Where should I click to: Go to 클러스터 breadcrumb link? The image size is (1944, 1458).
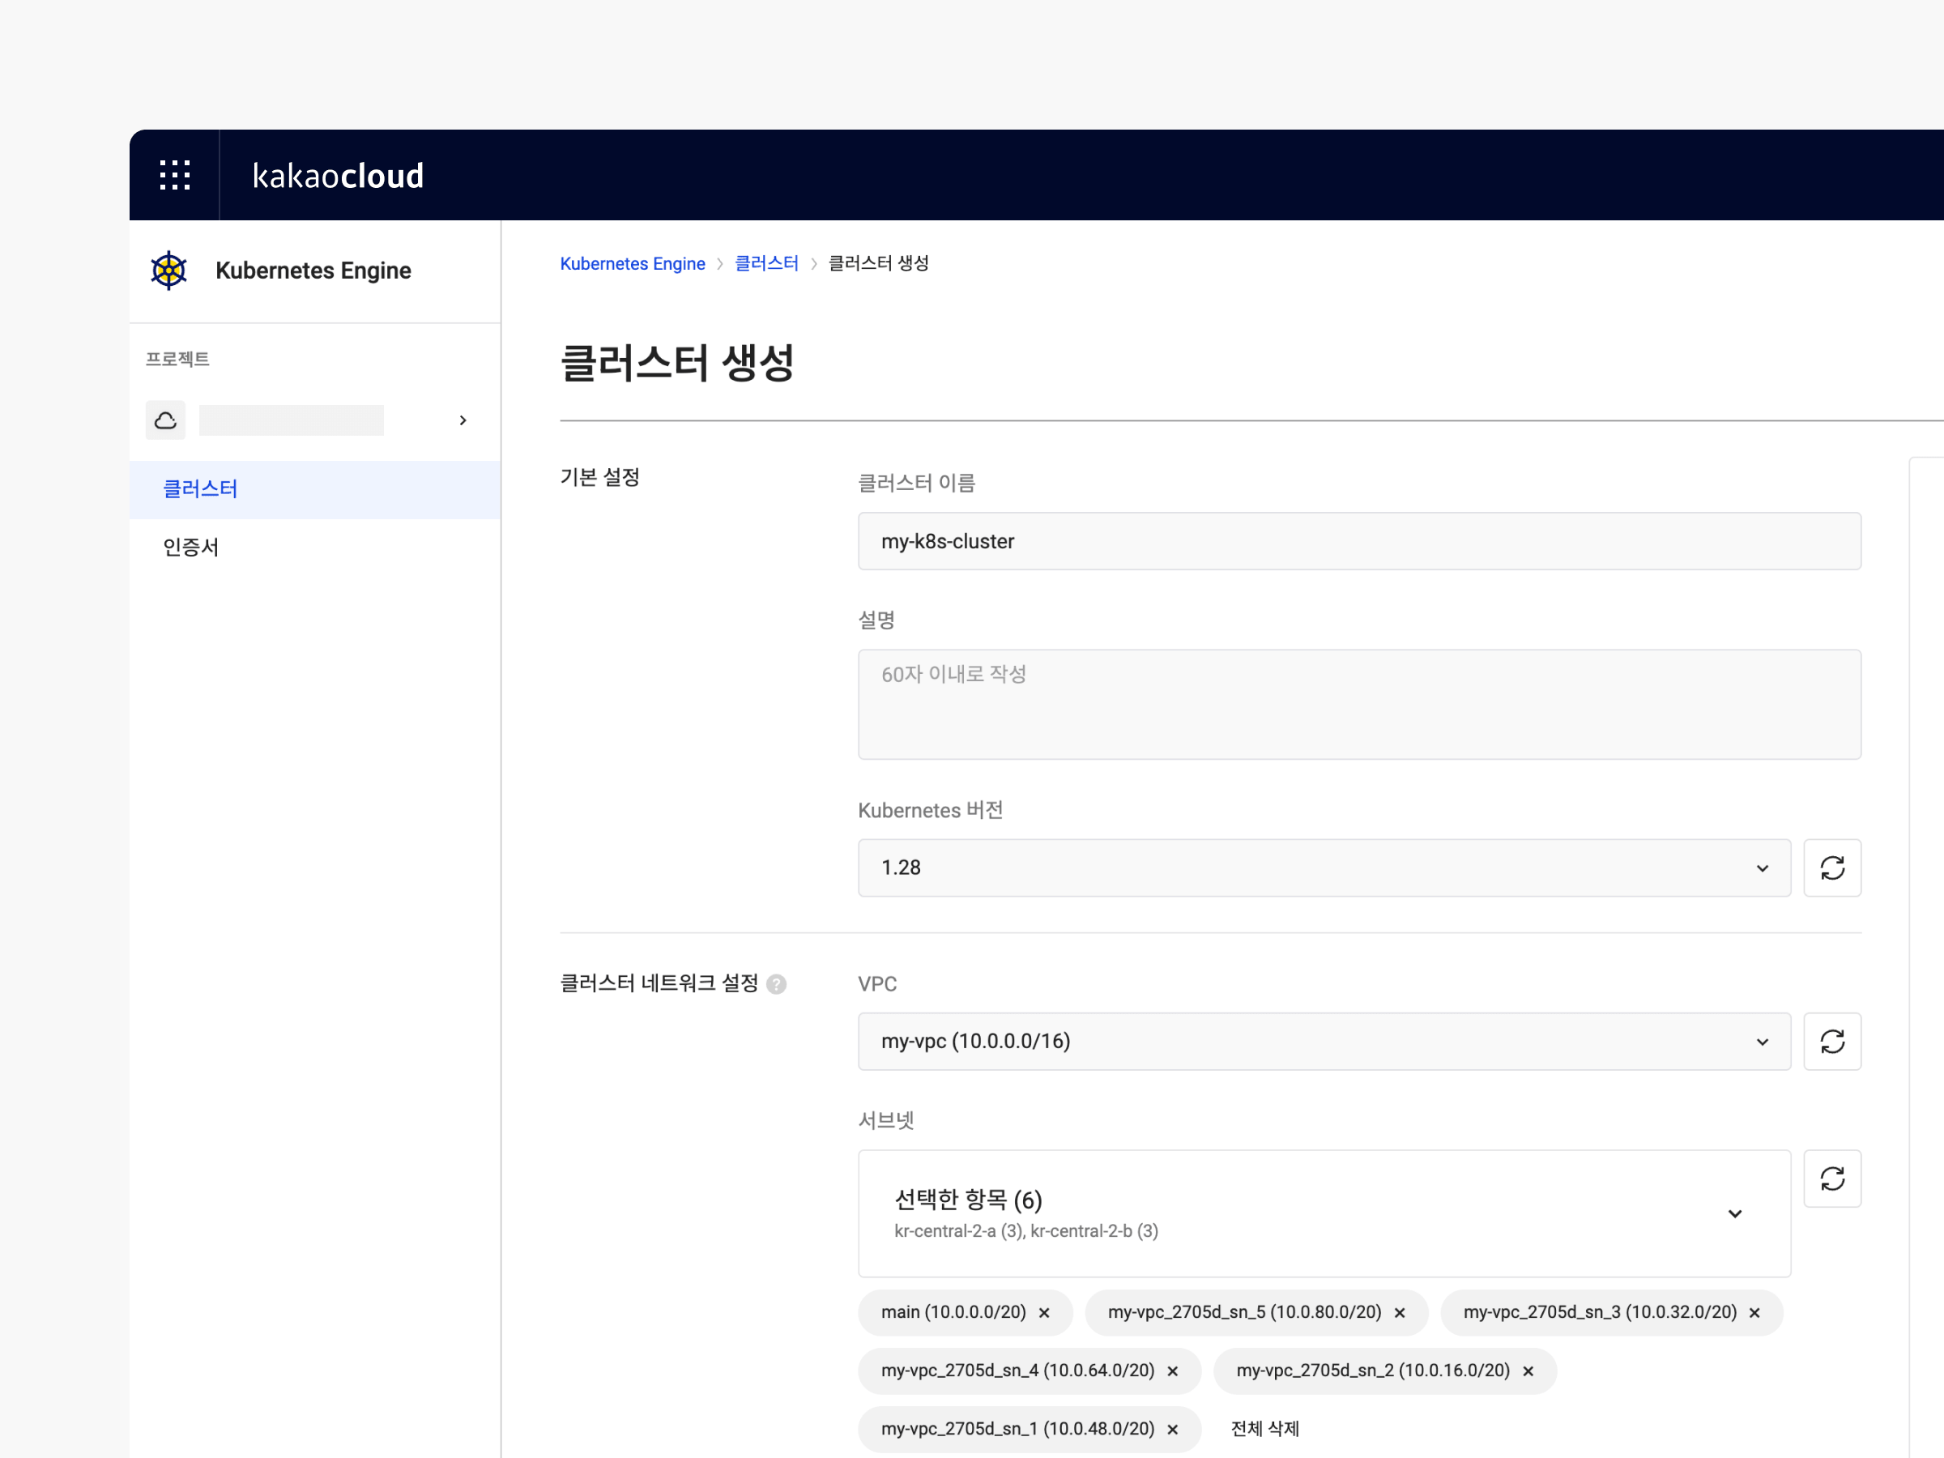(766, 262)
